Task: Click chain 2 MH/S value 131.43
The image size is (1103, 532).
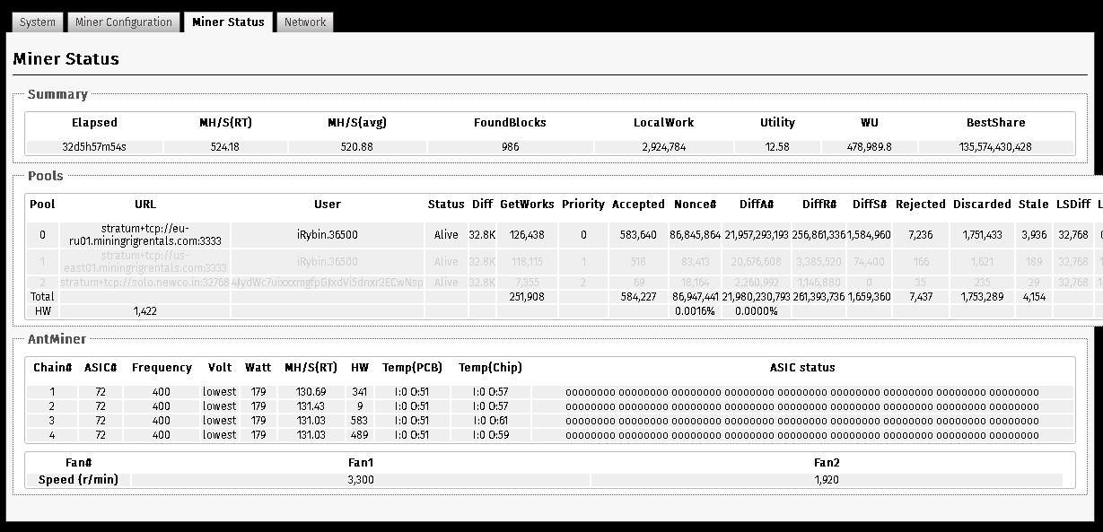Action: [311, 406]
